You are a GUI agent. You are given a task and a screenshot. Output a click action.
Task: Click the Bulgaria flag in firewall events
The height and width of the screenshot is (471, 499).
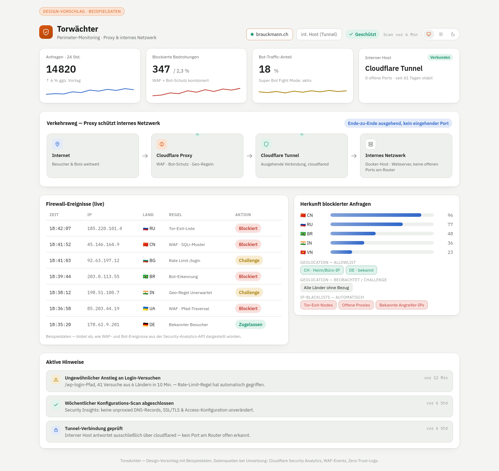tap(145, 261)
